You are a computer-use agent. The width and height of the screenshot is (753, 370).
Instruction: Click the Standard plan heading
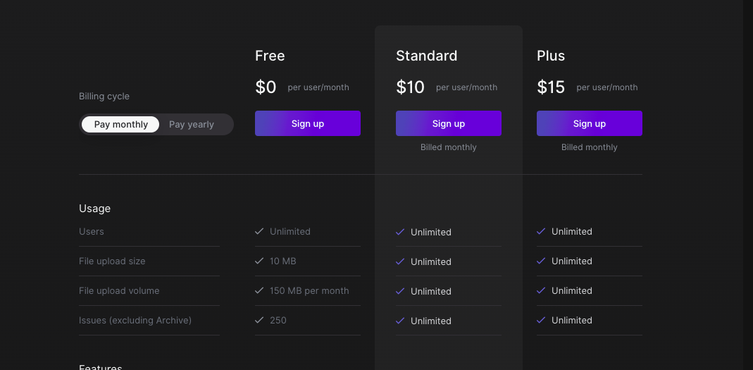point(426,56)
